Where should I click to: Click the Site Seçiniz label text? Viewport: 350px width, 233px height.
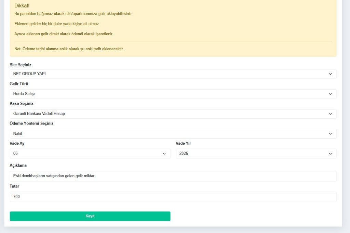(21, 65)
